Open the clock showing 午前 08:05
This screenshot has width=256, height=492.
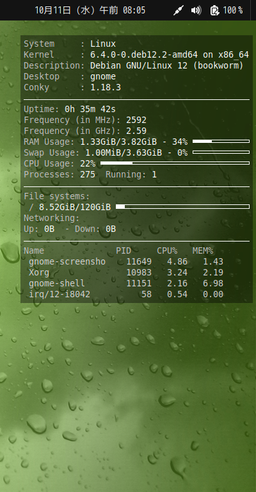(x=90, y=10)
